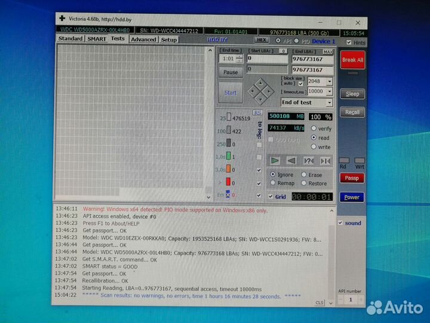This screenshot has width=430, height=323.
Task: Click the diamond navigation arrows pad
Action: tap(260, 91)
